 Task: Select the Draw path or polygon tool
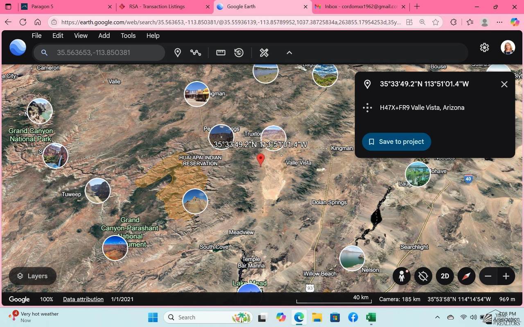tap(196, 53)
